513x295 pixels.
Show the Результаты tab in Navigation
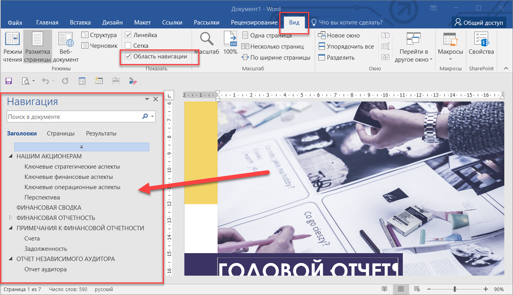101,134
